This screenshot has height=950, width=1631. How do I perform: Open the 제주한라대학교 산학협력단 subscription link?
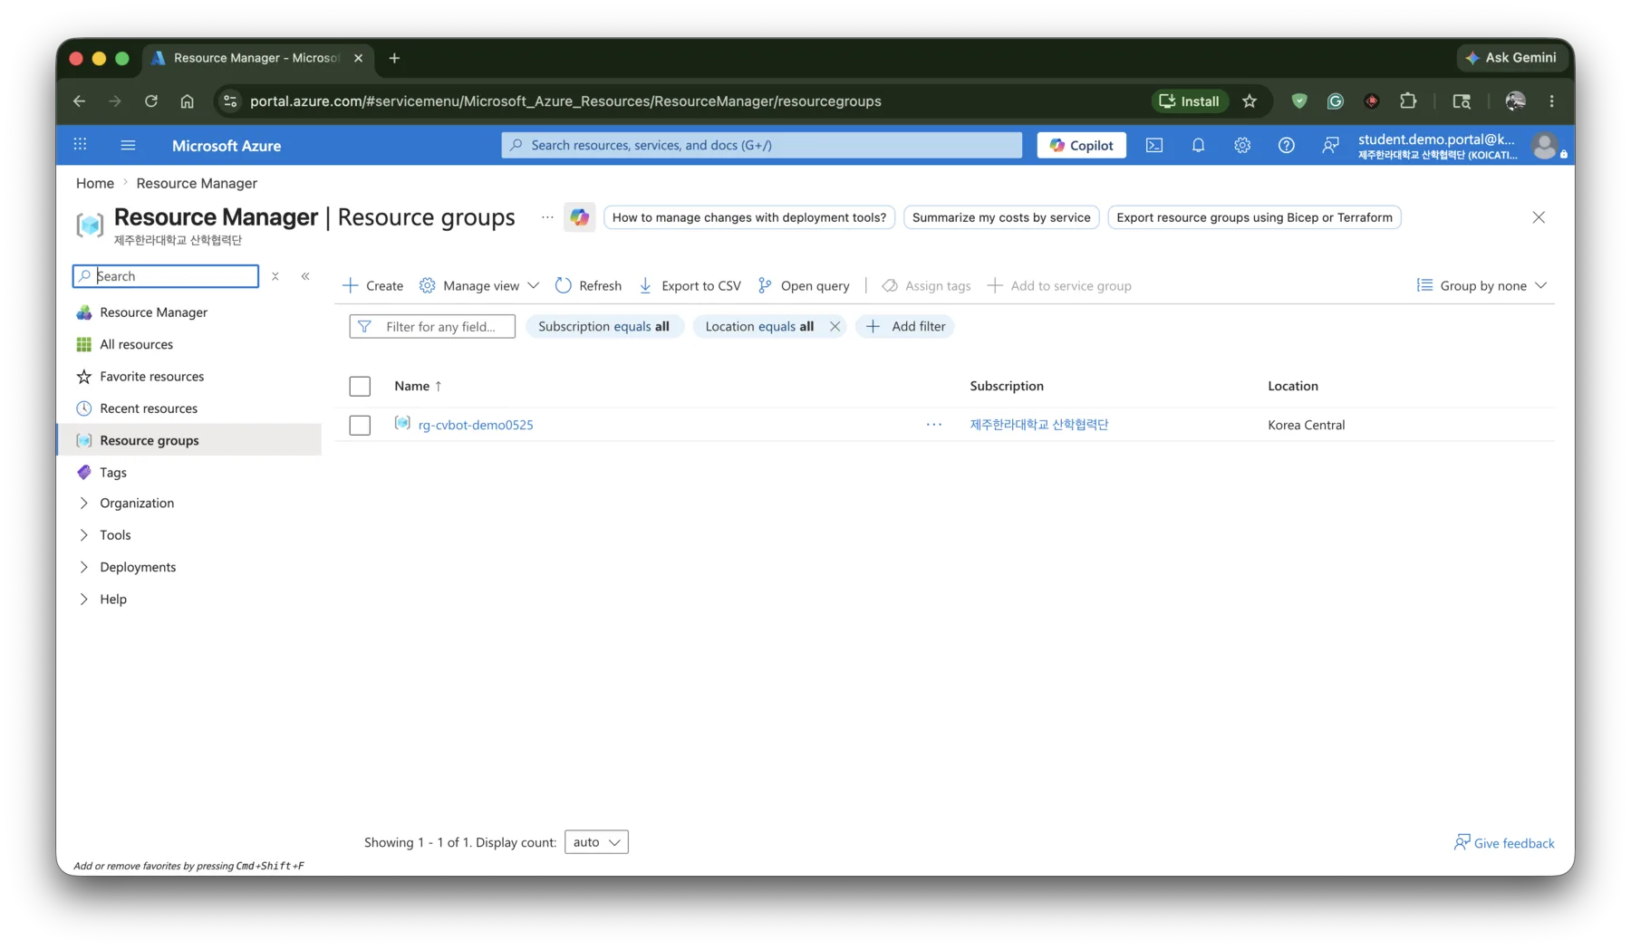1039,425
